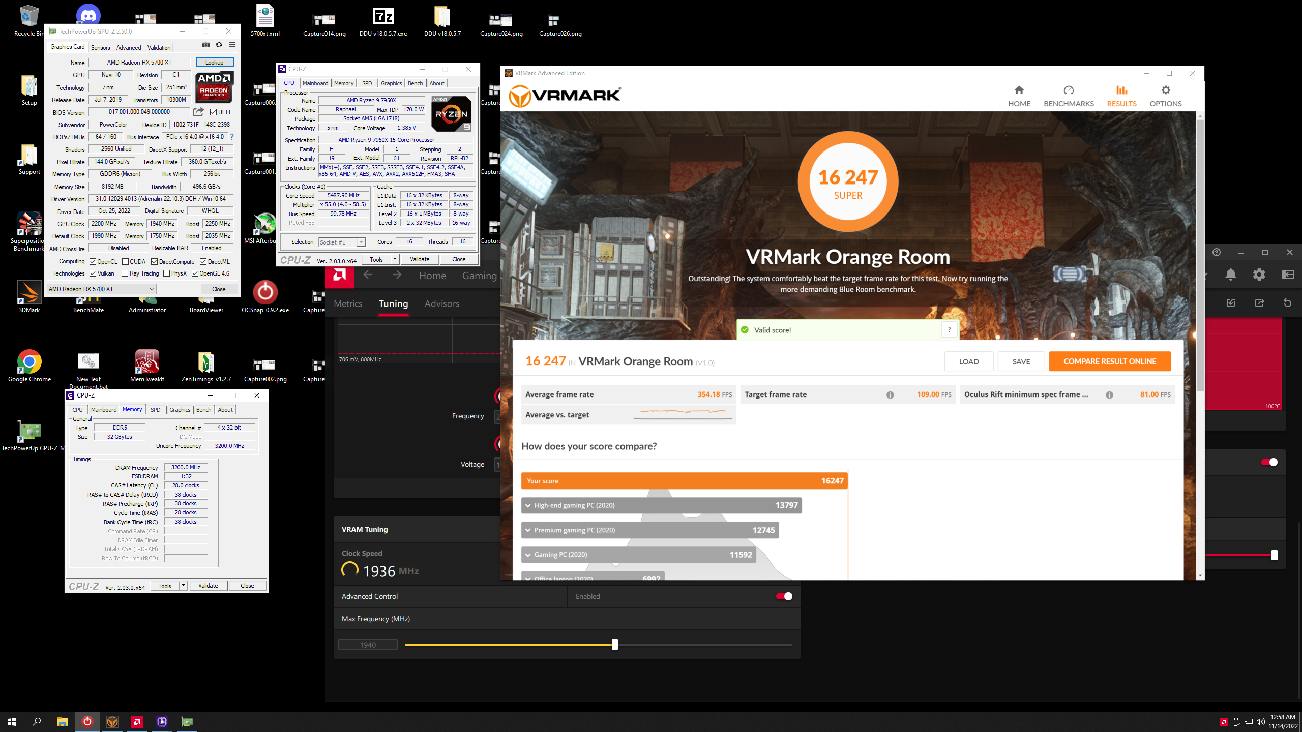Click Close button in GPU-Z

[219, 289]
